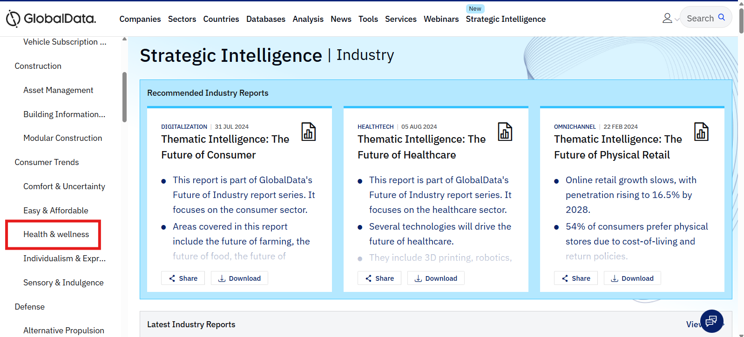Click the GlobalData logo
The height and width of the screenshot is (337, 744).
pos(51,19)
